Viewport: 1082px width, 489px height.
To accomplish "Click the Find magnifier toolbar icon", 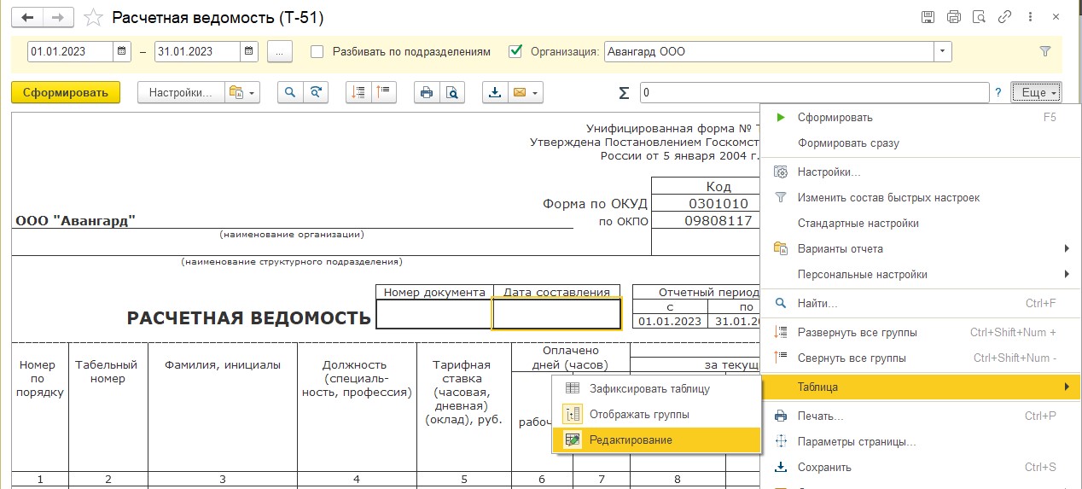I will (x=291, y=92).
